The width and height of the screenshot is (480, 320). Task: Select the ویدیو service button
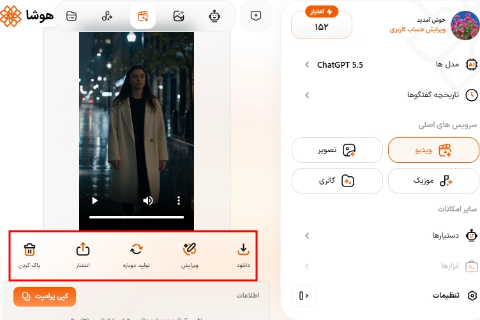[x=433, y=150]
